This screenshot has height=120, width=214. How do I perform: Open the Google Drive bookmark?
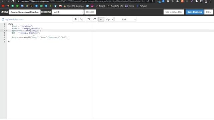pyautogui.click(x=27, y=6)
